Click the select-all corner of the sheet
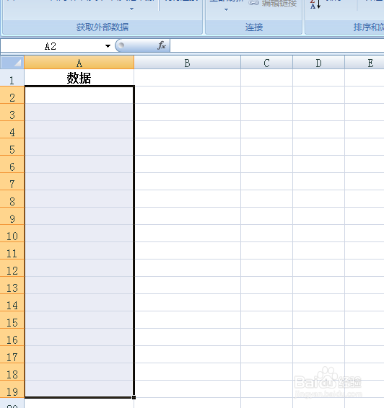 pyautogui.click(x=12, y=63)
